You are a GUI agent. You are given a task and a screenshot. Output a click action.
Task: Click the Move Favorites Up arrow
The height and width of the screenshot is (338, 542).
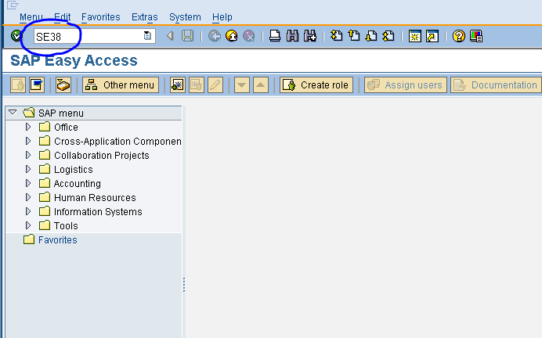point(261,85)
